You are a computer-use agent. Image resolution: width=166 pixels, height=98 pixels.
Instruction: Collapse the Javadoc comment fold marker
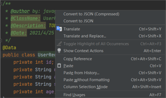[1, 4]
